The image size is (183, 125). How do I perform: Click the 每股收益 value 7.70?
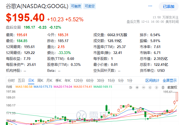[x=27, y=59]
